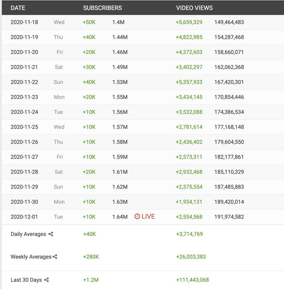Click total views 179,604,550
The height and width of the screenshot is (289, 284).
click(229, 142)
